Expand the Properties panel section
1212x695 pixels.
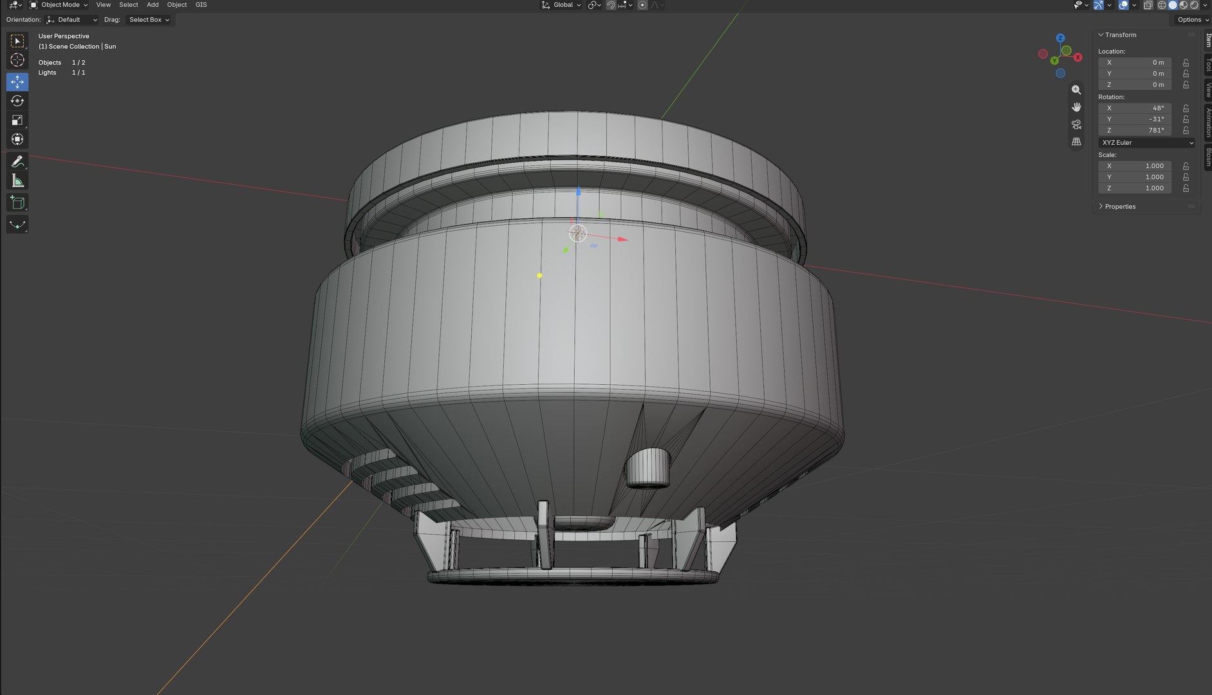[1120, 207]
